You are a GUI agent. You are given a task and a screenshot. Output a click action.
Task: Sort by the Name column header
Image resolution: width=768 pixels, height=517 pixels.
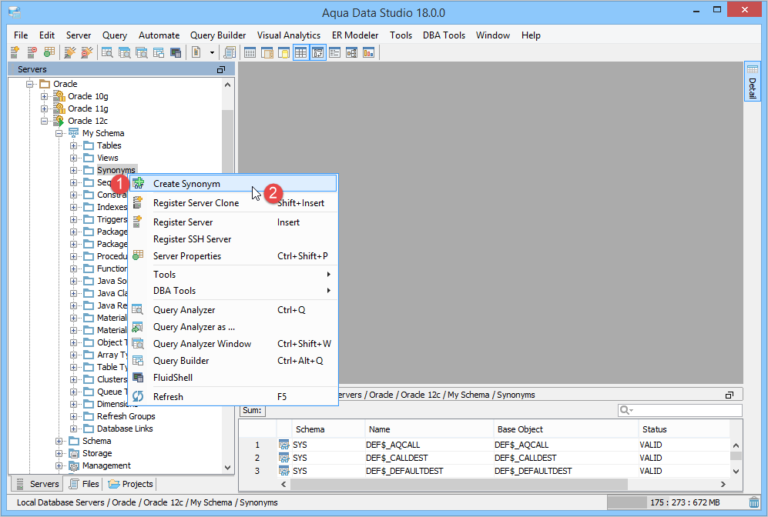click(429, 429)
